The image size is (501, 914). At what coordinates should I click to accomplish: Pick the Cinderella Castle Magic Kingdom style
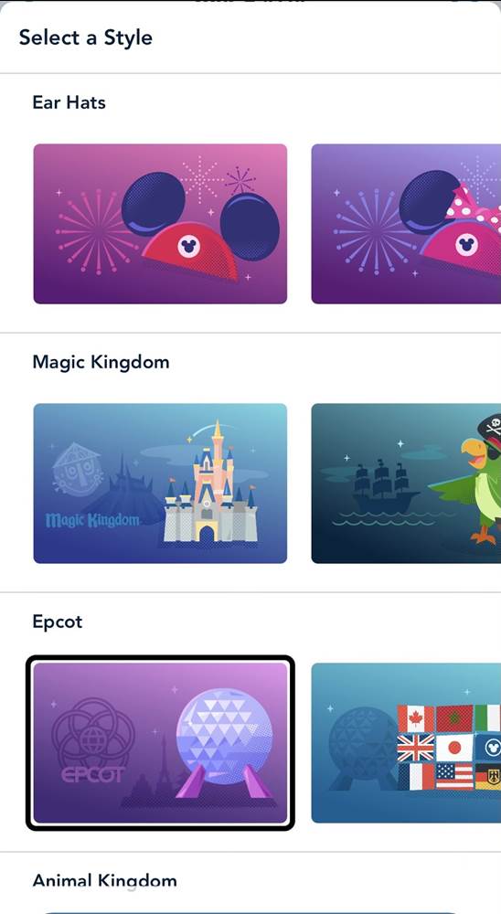coord(160,484)
